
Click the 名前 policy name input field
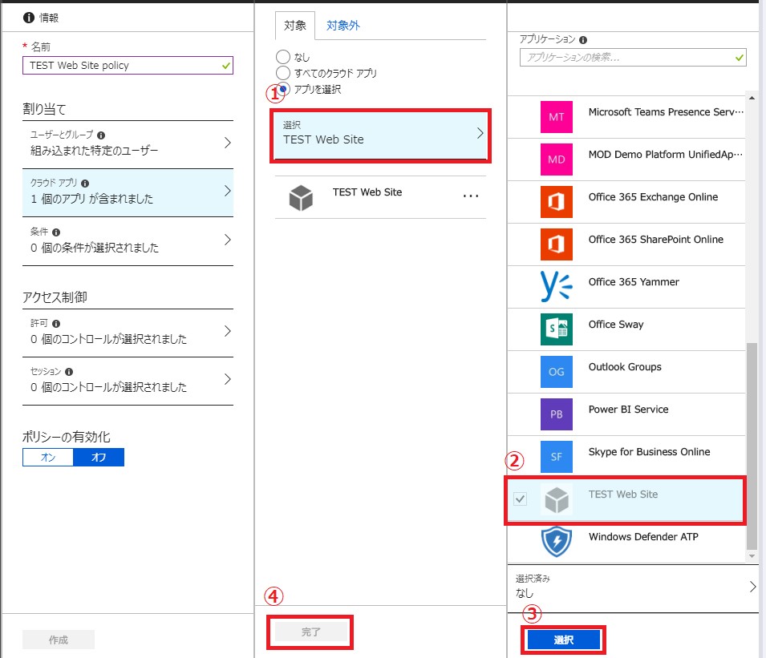click(128, 66)
